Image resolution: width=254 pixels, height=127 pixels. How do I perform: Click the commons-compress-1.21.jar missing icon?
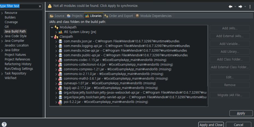[x=60, y=70]
